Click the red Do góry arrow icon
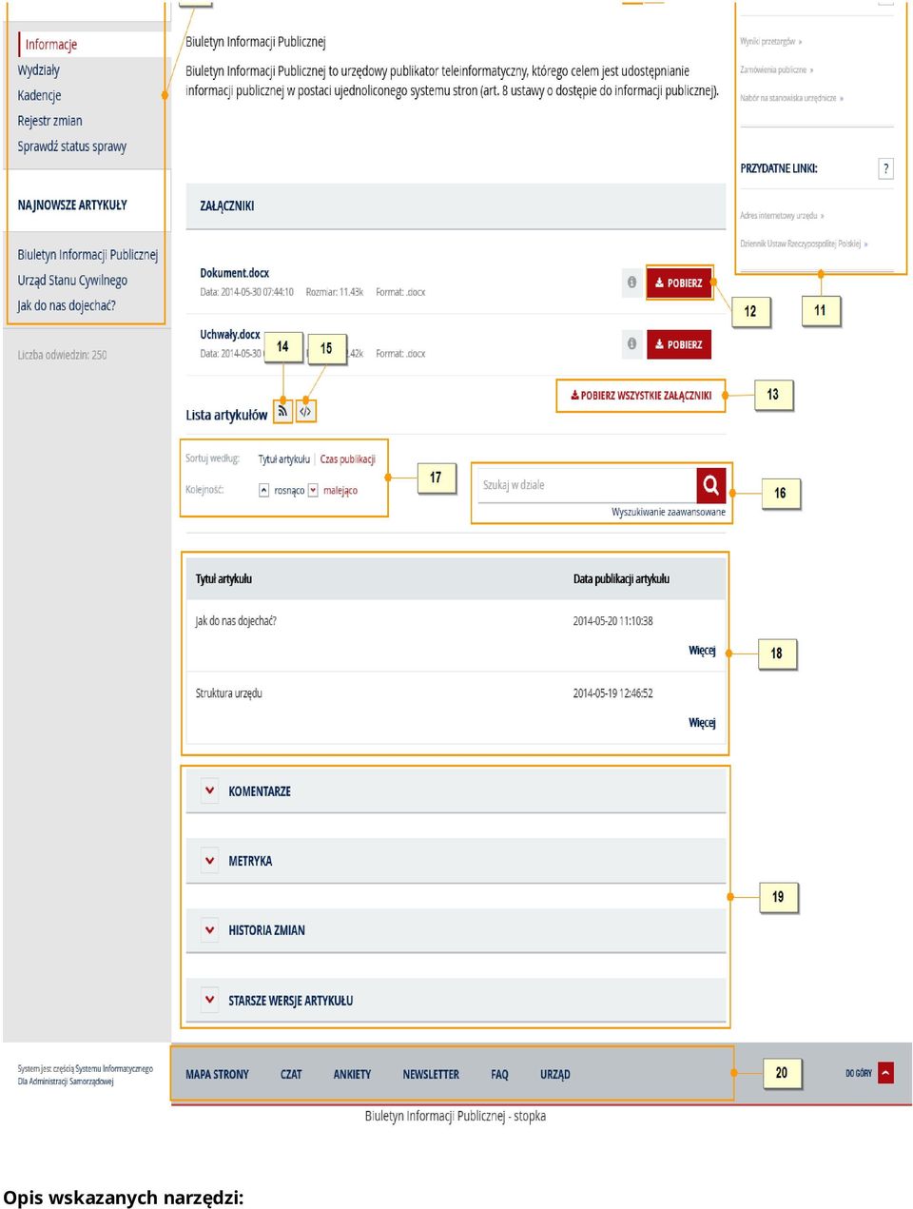 [x=885, y=1073]
